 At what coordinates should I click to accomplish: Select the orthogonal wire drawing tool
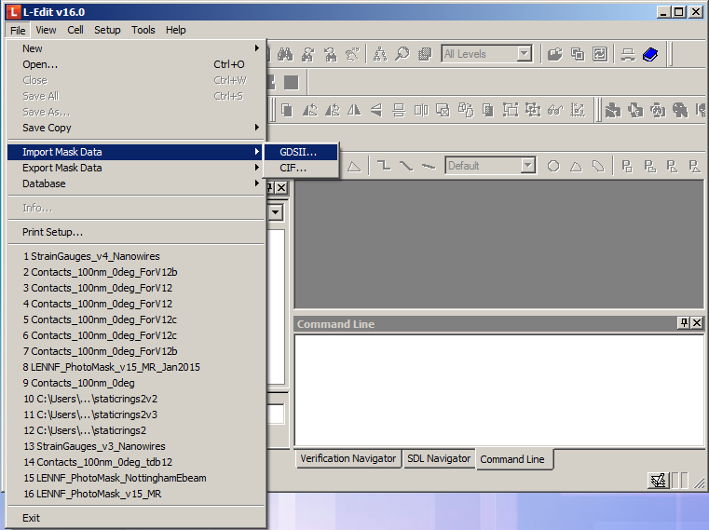pos(383,166)
